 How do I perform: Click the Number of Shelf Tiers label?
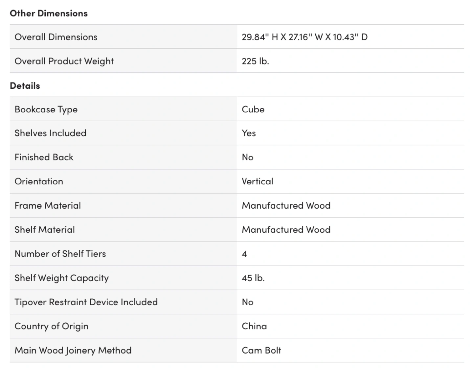tap(60, 254)
